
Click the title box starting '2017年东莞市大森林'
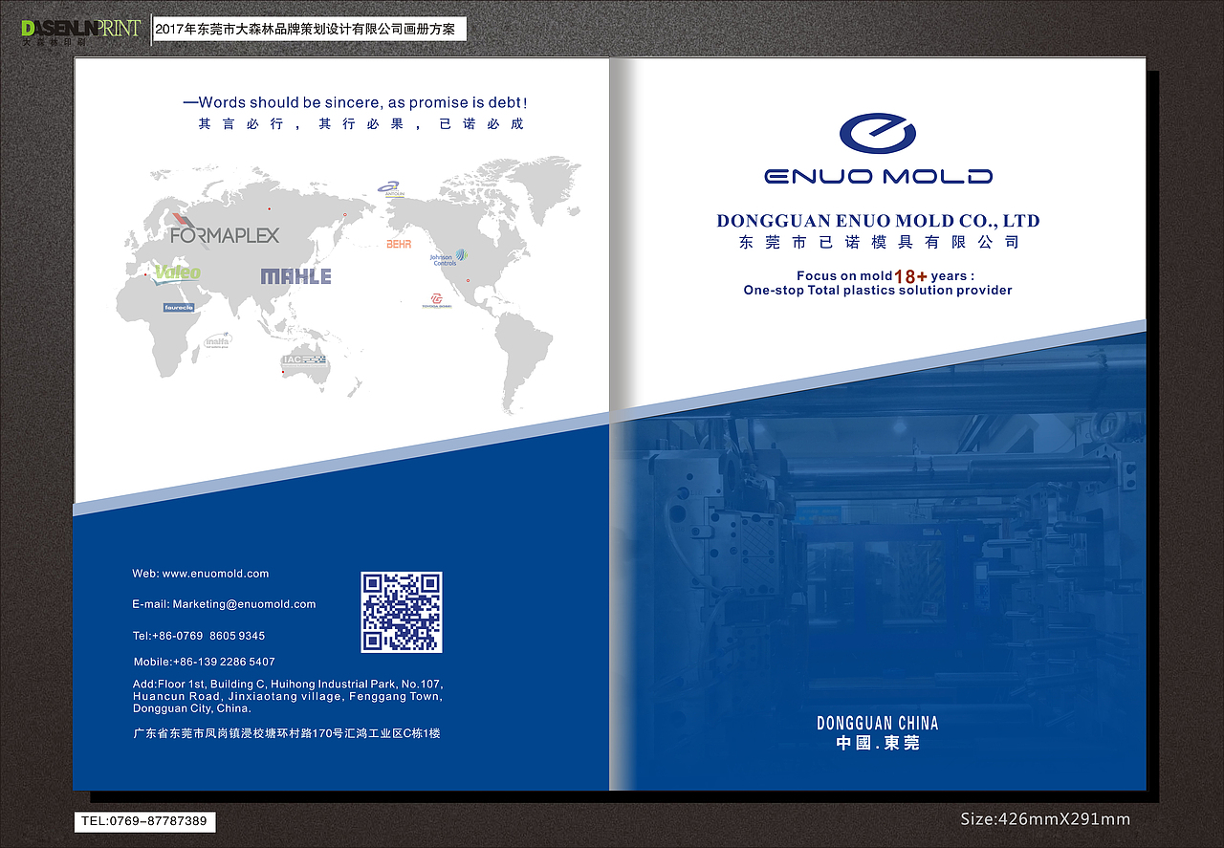point(310,30)
